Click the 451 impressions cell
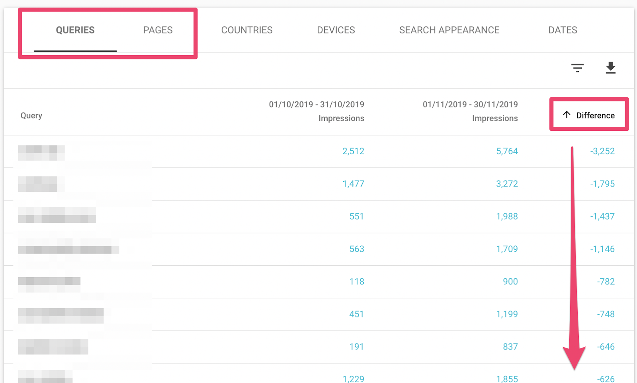 pyautogui.click(x=357, y=314)
